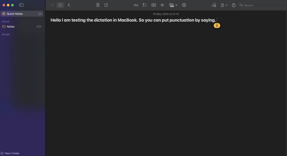This screenshot has width=287, height=156.
Task: Click the Search field
Action: 263,5
